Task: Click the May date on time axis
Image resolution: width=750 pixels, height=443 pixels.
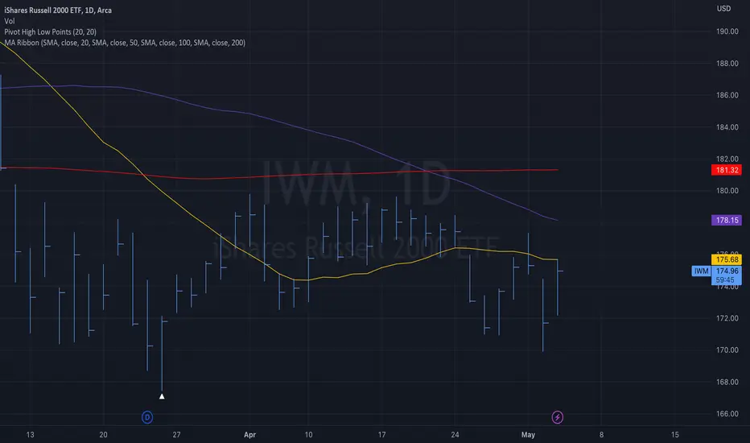Action: click(x=528, y=435)
